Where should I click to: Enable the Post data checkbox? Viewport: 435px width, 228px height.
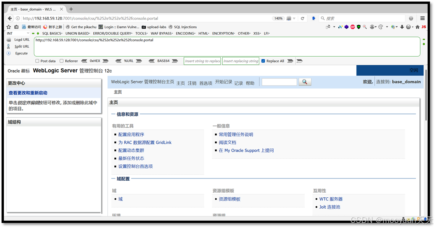tap(37, 61)
